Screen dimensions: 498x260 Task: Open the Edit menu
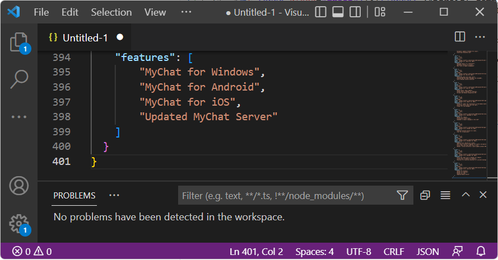(x=70, y=12)
